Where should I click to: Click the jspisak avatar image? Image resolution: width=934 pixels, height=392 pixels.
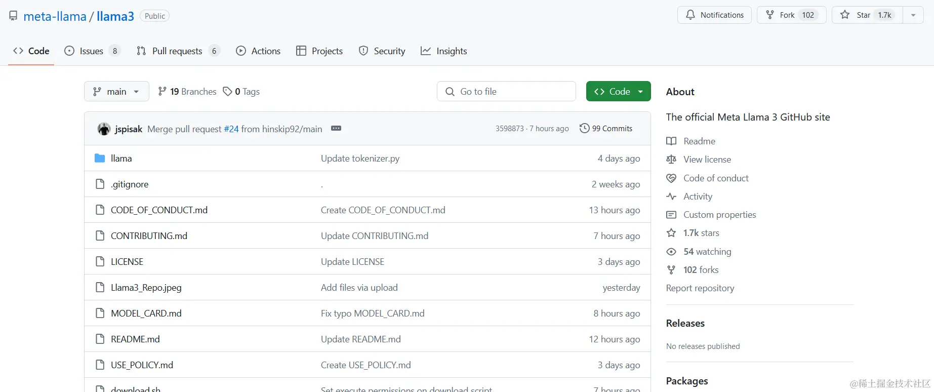[x=104, y=129]
